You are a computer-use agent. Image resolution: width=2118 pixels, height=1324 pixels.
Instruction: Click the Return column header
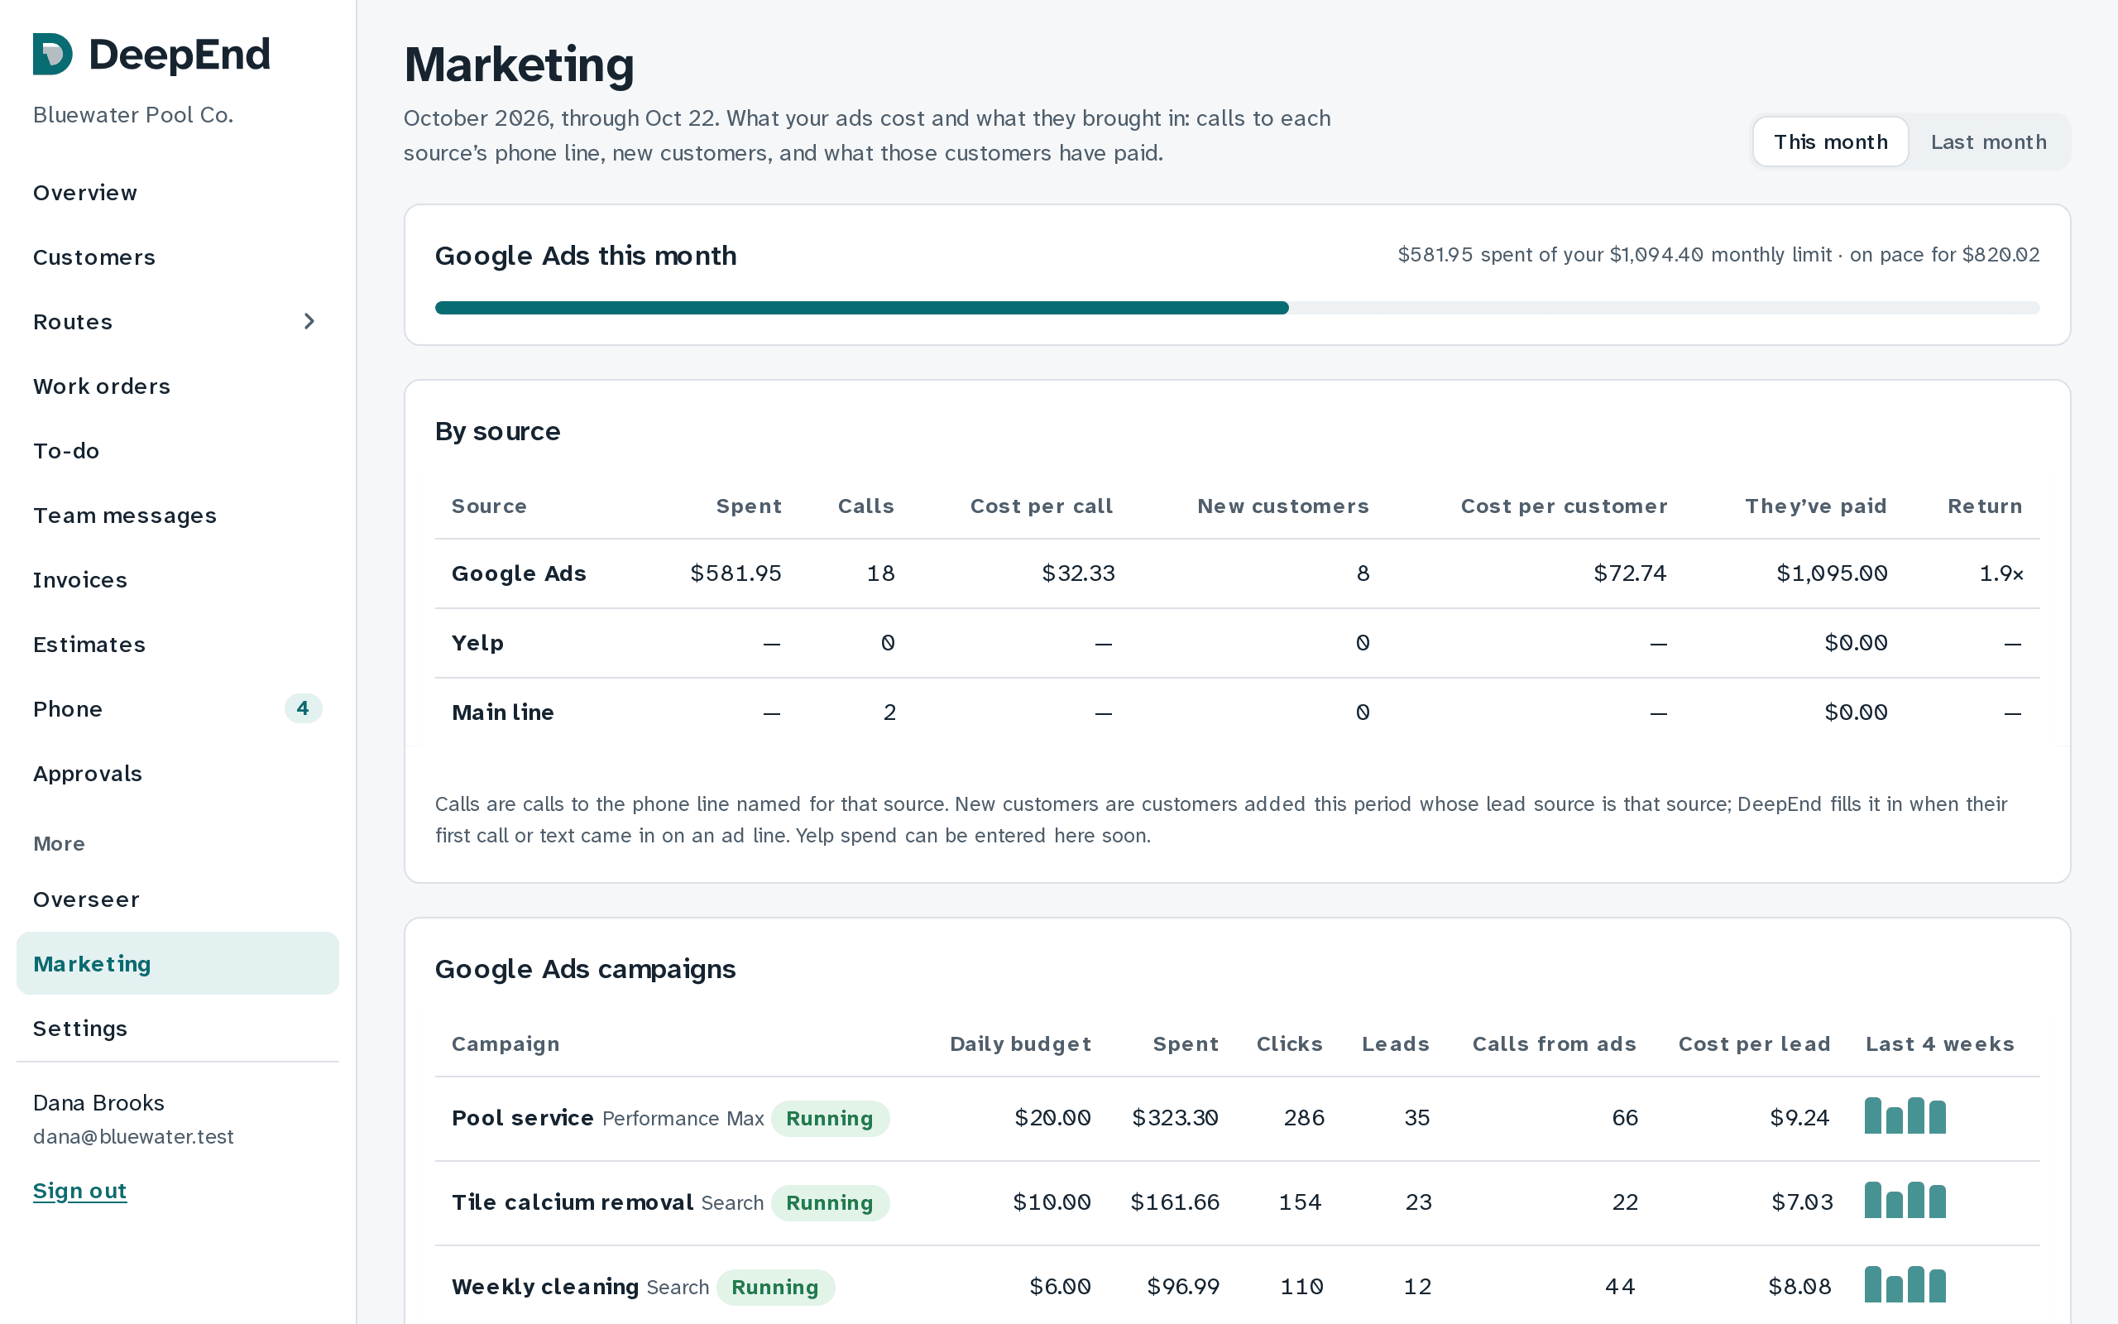(1985, 506)
